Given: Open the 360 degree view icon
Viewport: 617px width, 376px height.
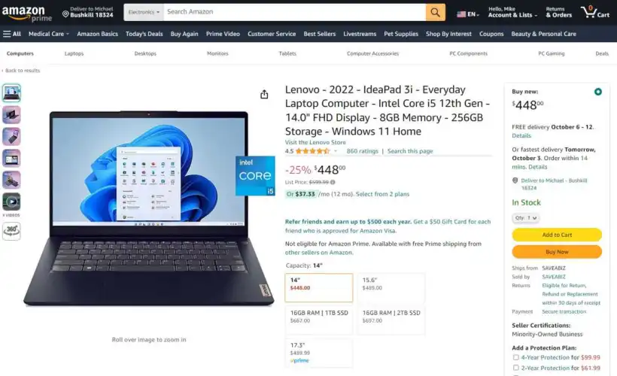Looking at the screenshot, I should coord(11,231).
